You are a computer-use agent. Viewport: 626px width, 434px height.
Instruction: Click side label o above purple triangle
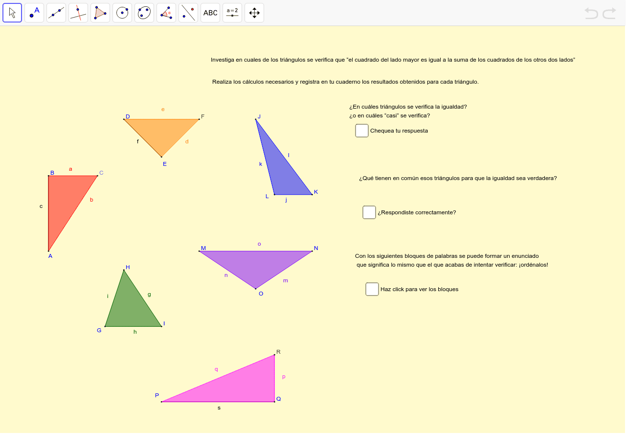259,244
